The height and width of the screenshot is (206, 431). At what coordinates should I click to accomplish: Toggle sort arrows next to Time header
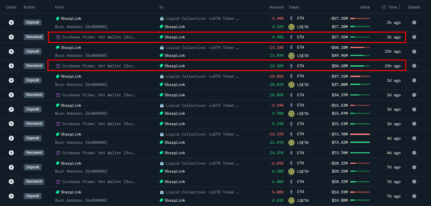(x=399, y=7)
